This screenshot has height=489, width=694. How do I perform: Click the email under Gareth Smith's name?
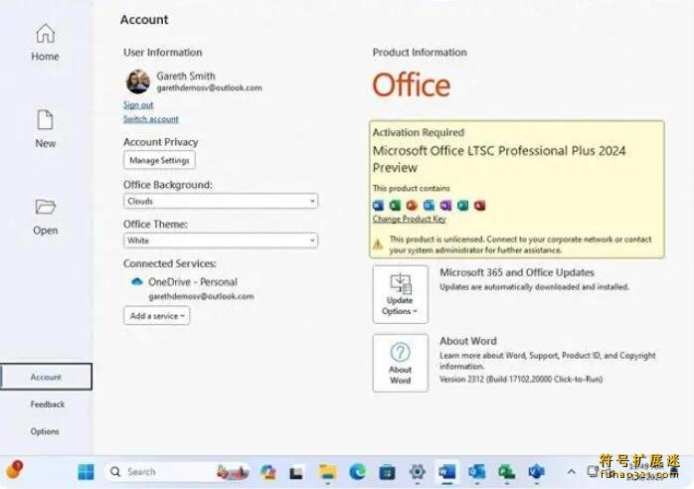point(210,88)
